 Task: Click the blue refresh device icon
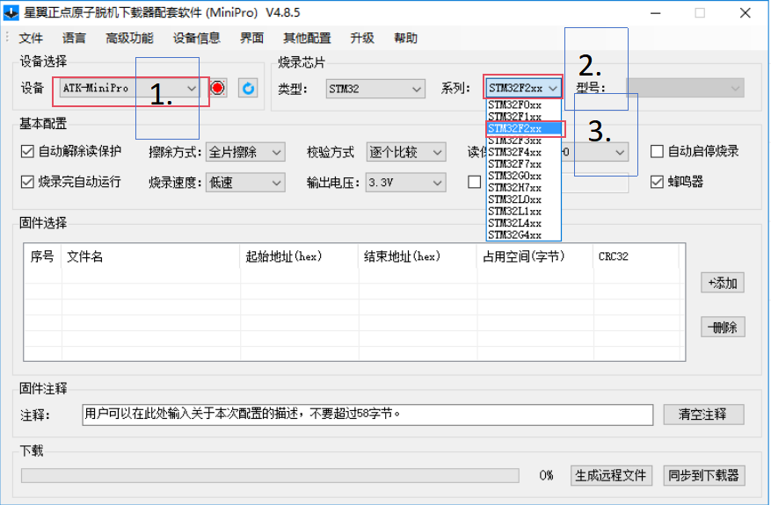tap(248, 89)
